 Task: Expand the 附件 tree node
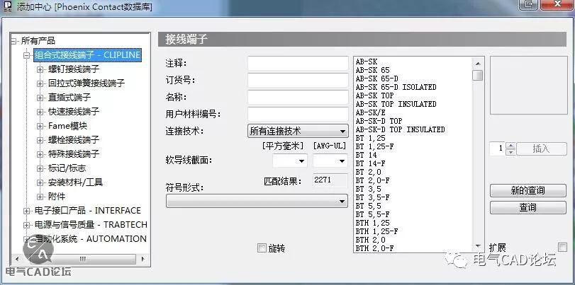40,197
